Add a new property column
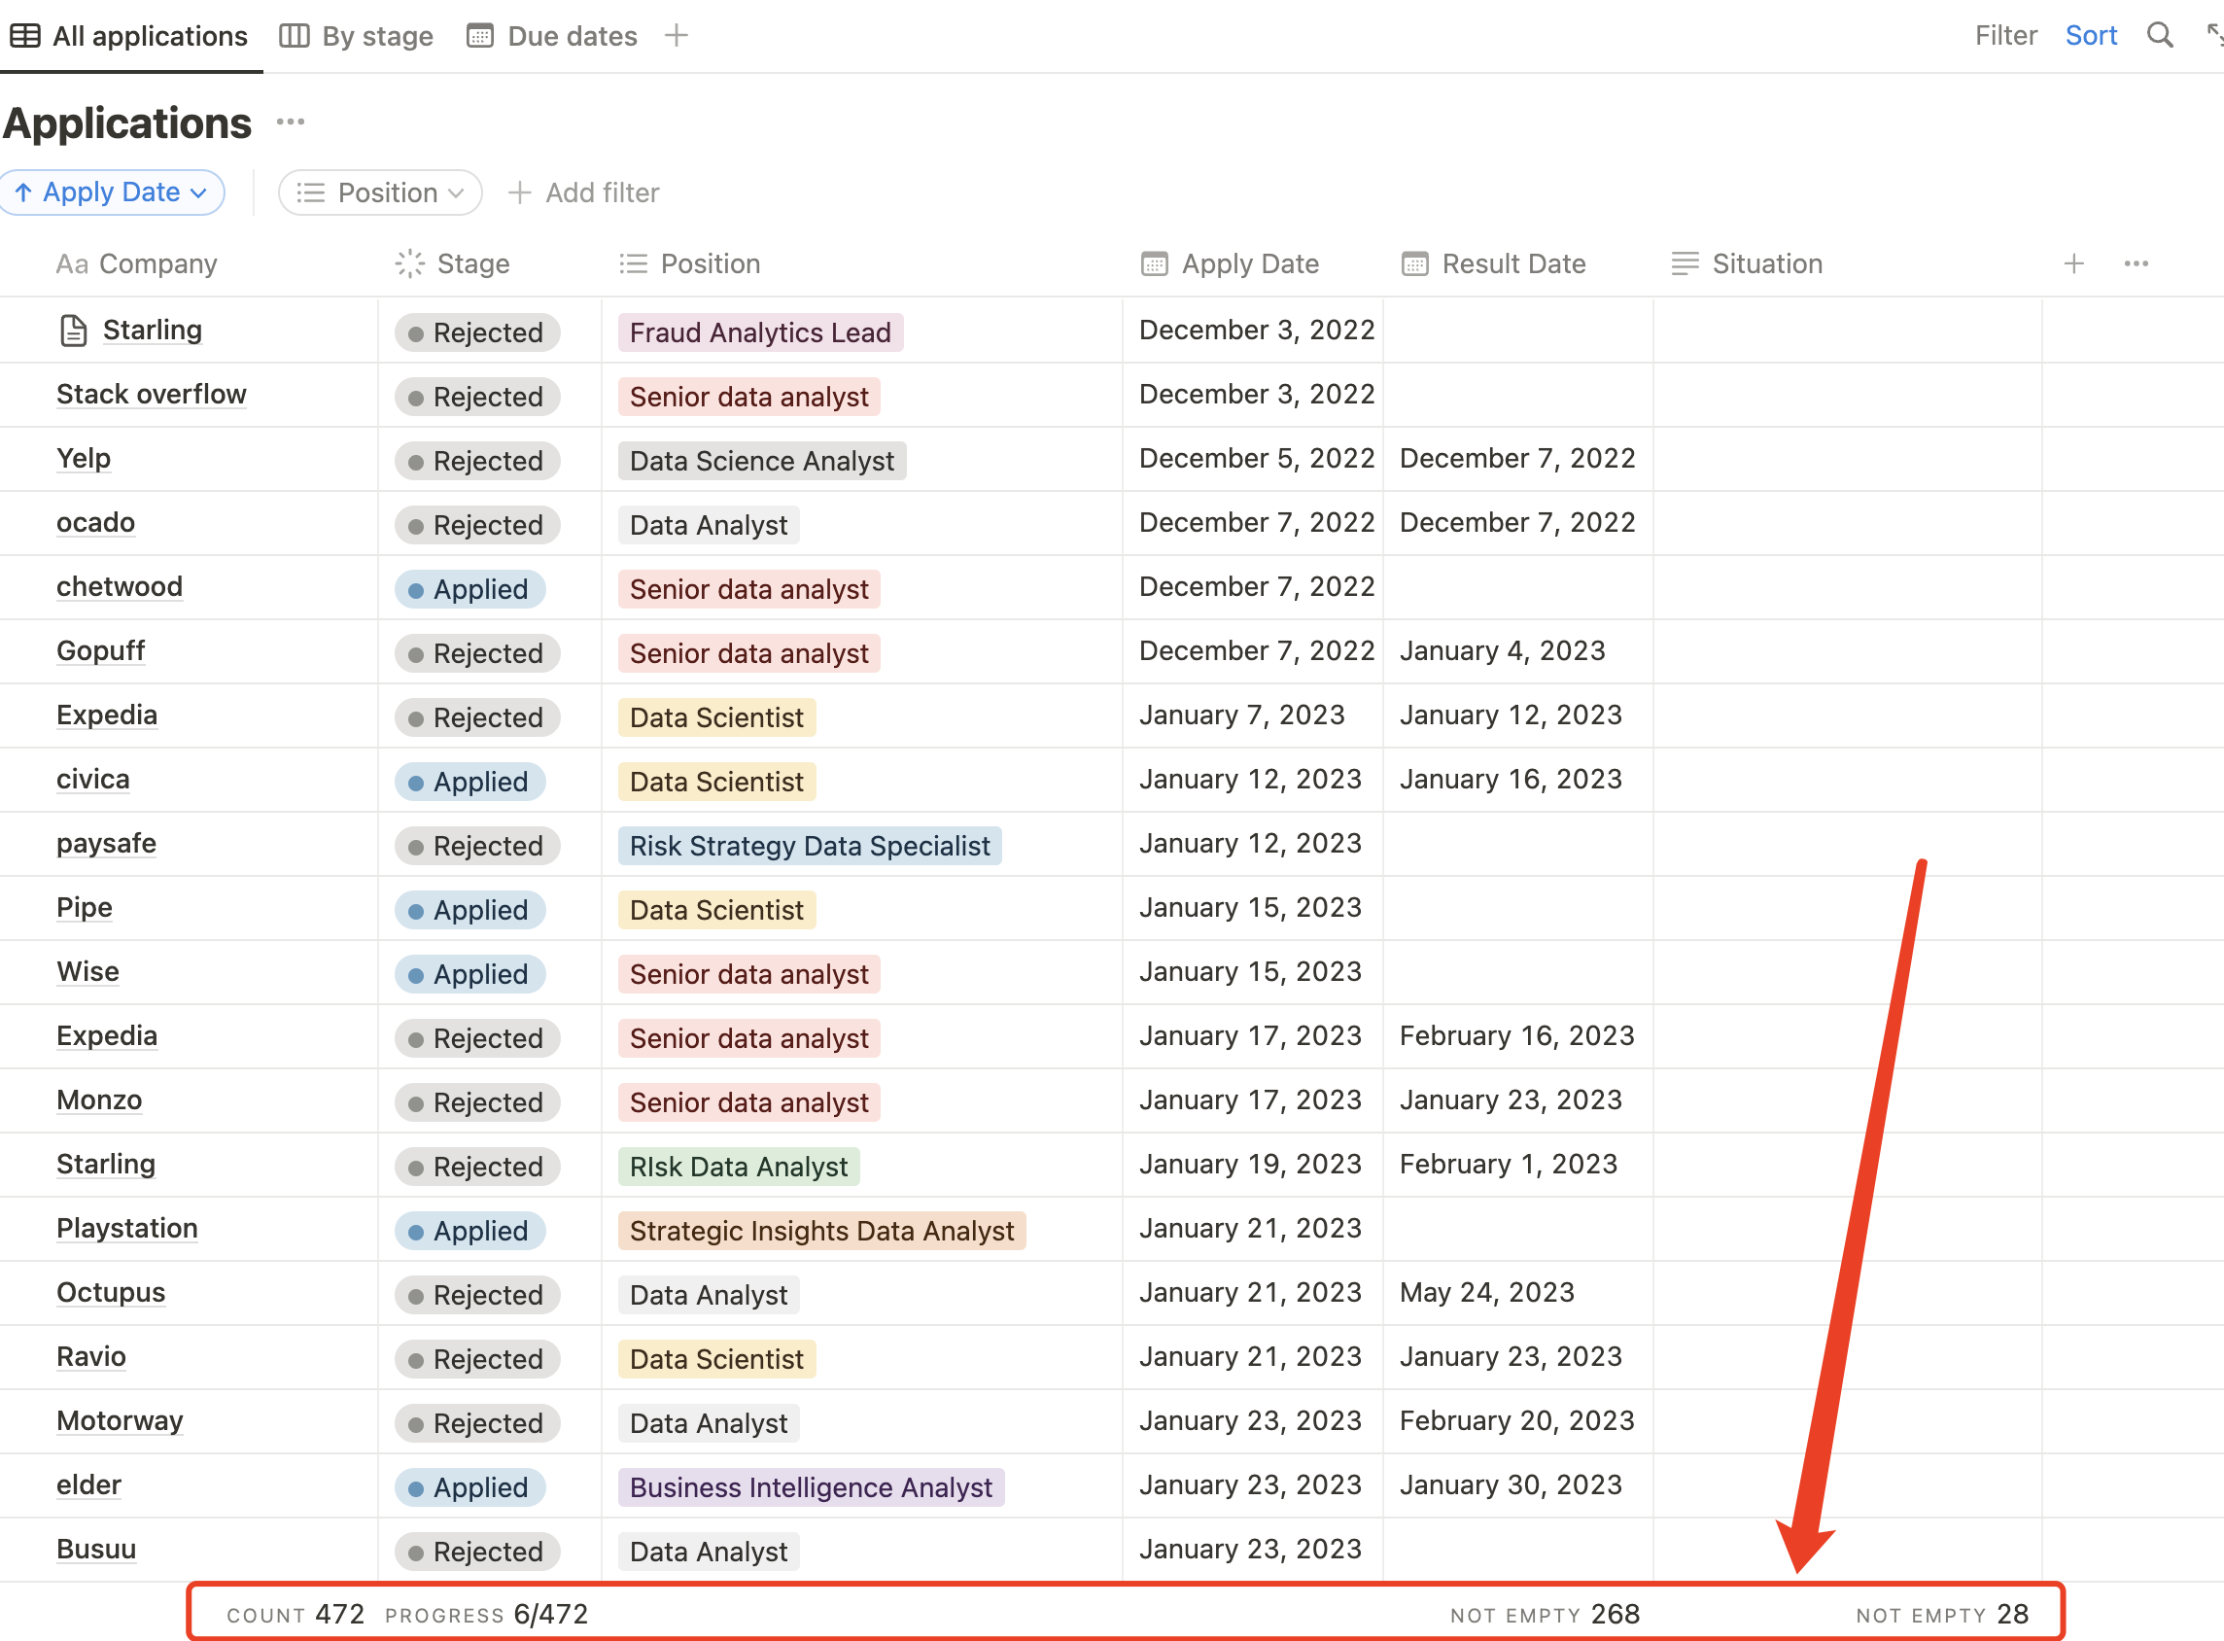The width and height of the screenshot is (2224, 1641). click(x=2073, y=263)
